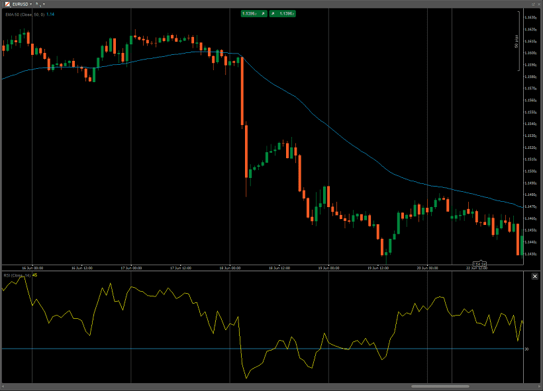The image size is (543, 391).
Task: Click the 18 Jun 00:00 time axis label
Action: (x=230, y=268)
